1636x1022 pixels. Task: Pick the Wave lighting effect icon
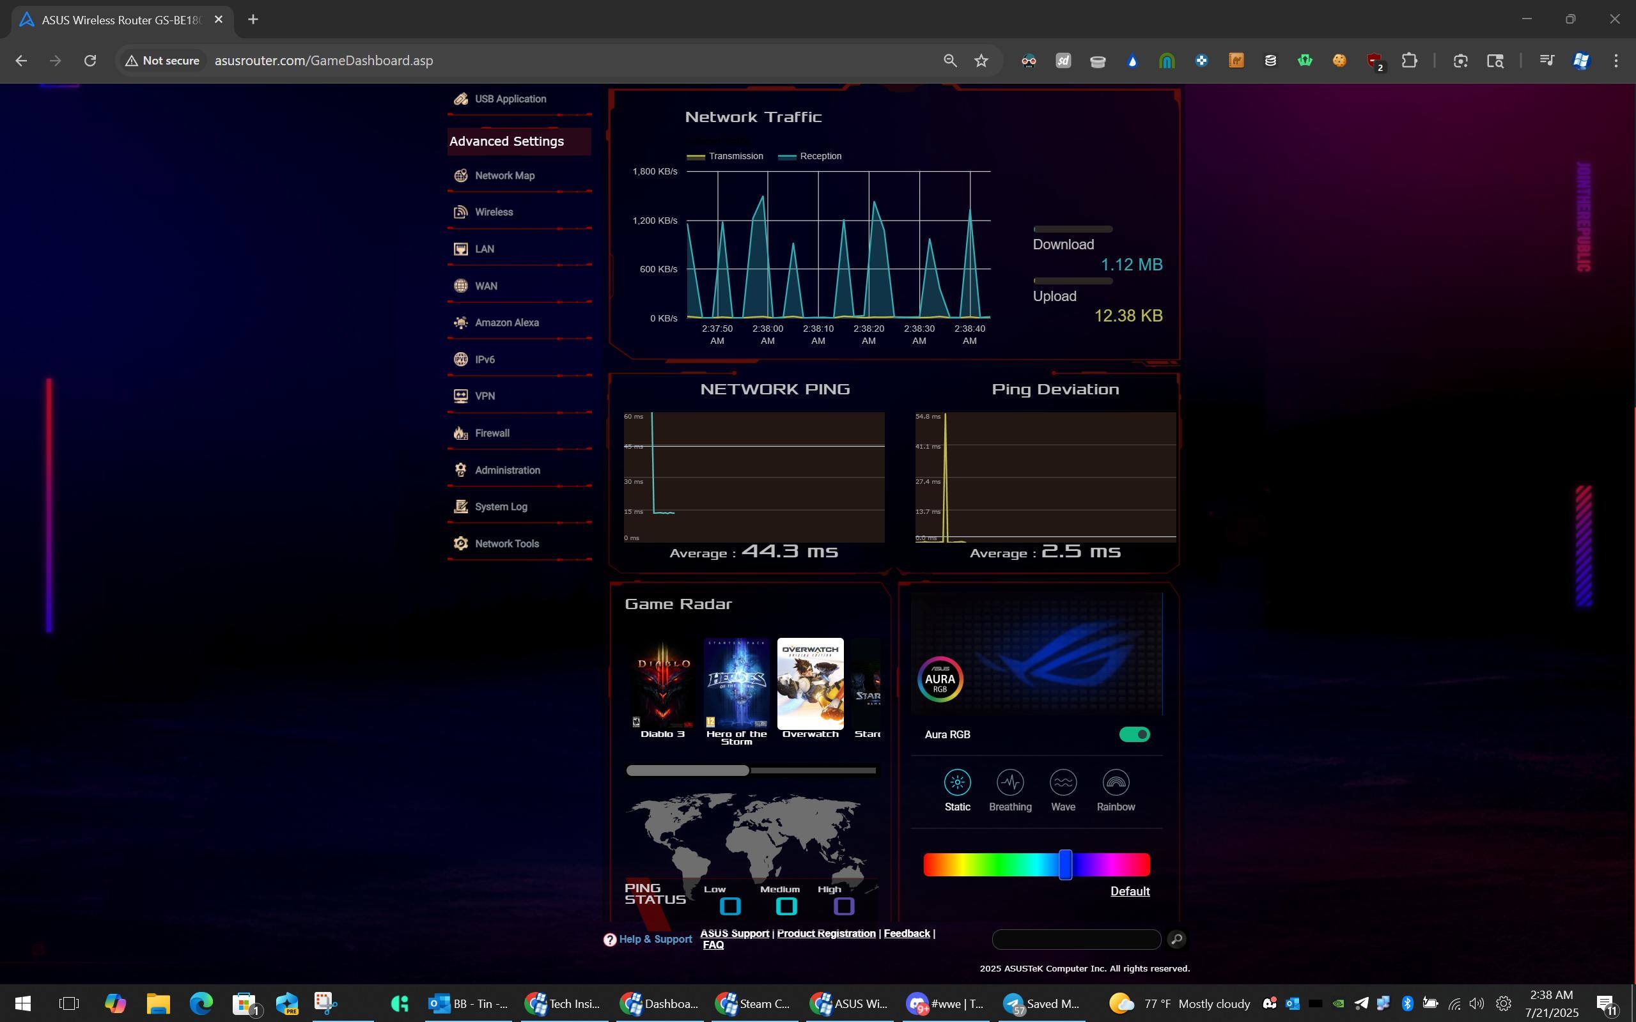pos(1063,783)
